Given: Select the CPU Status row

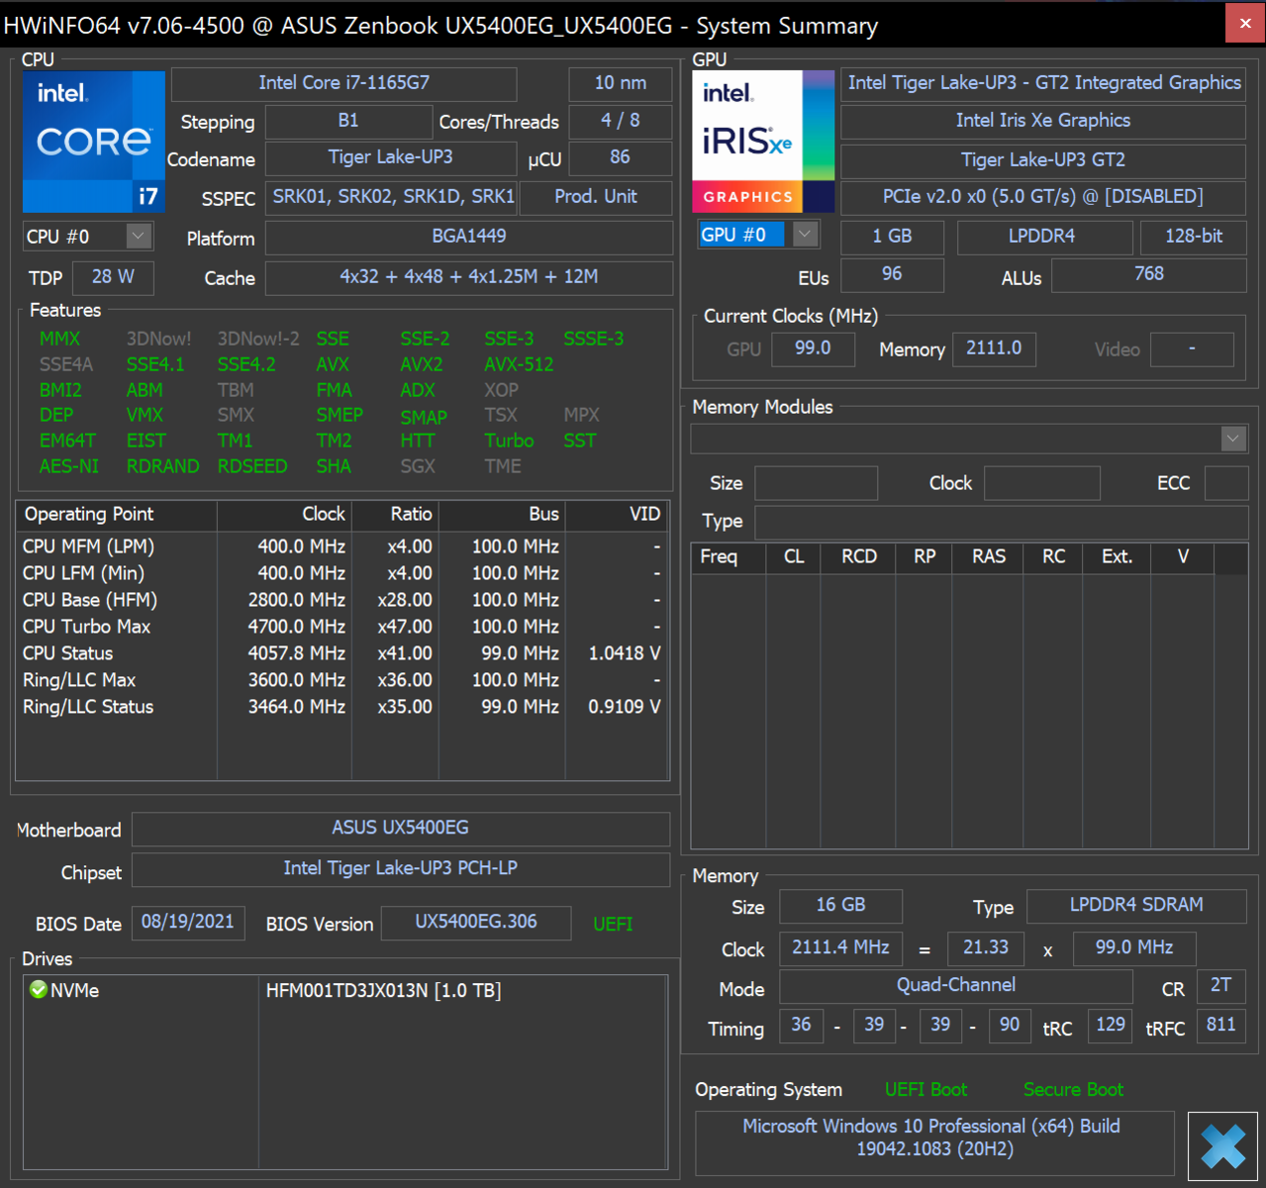Looking at the screenshot, I should click(341, 653).
